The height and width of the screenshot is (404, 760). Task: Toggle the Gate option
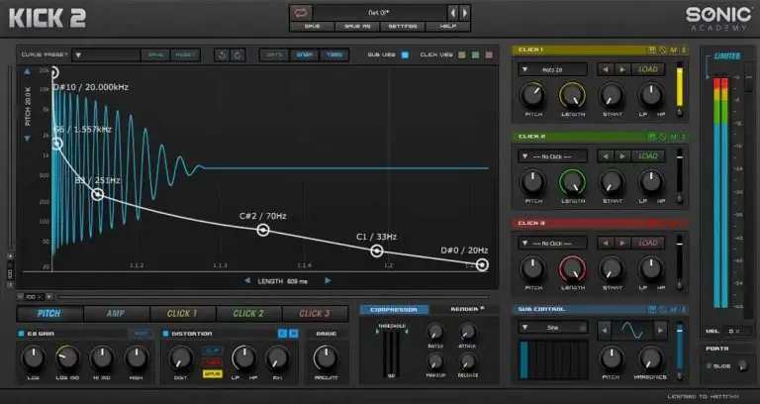click(275, 54)
